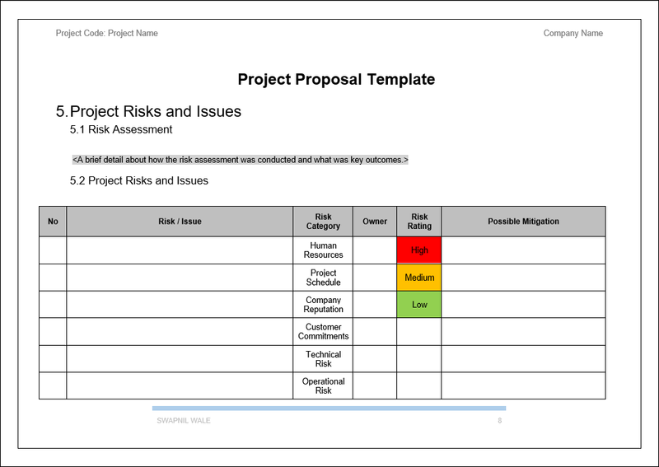Select the Project Risks and Issues heading
Screen dimensions: 659x467
click(x=156, y=111)
